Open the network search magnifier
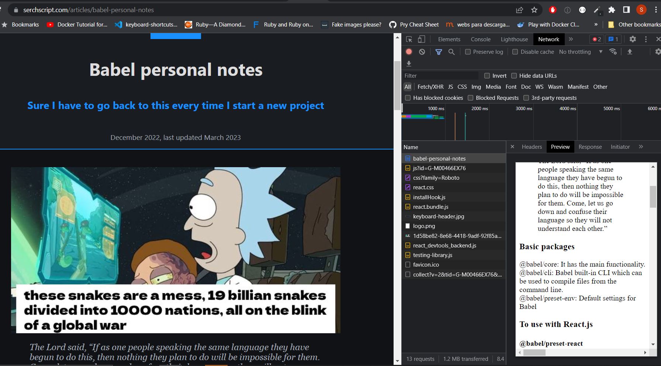Viewport: 661px width, 366px height. click(451, 52)
